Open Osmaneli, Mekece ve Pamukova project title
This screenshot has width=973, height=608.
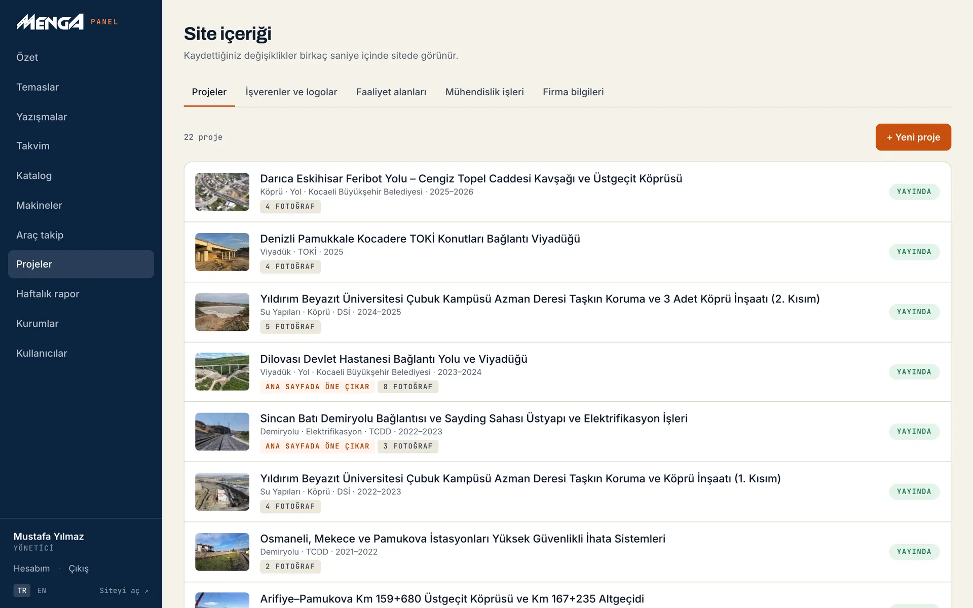pyautogui.click(x=463, y=539)
